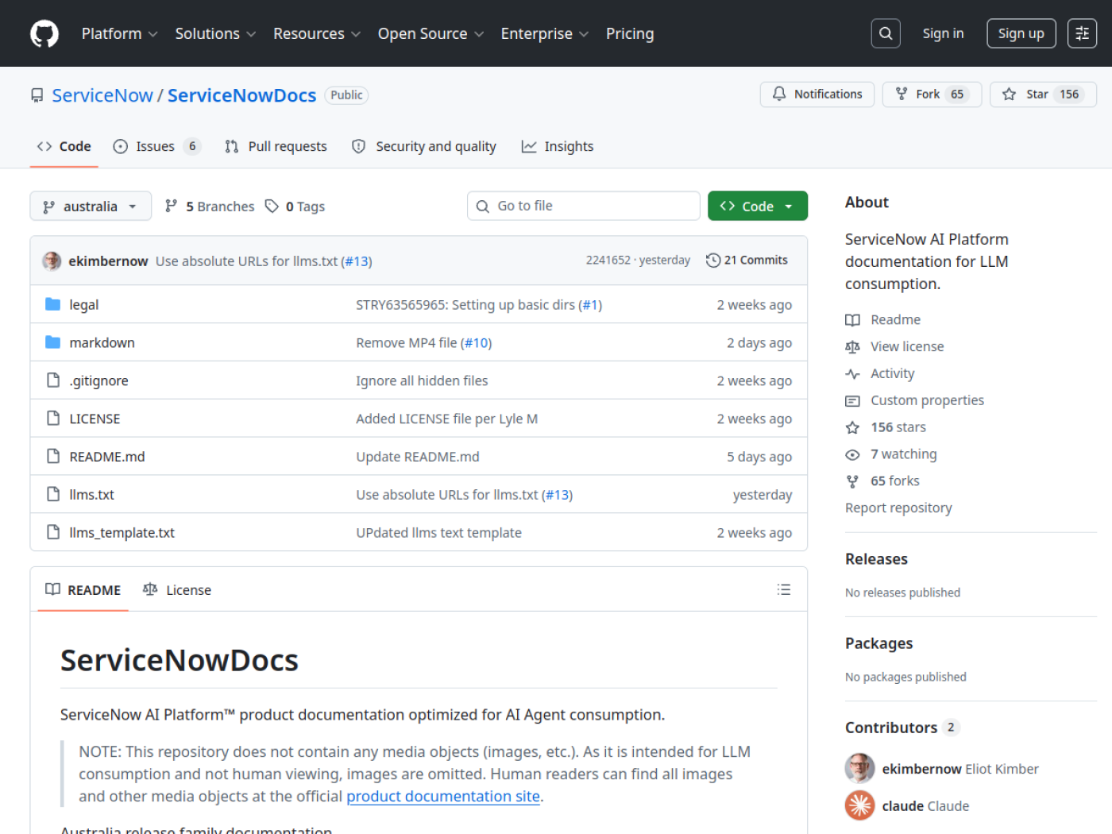Click the LICENSE file icon

pyautogui.click(x=53, y=419)
